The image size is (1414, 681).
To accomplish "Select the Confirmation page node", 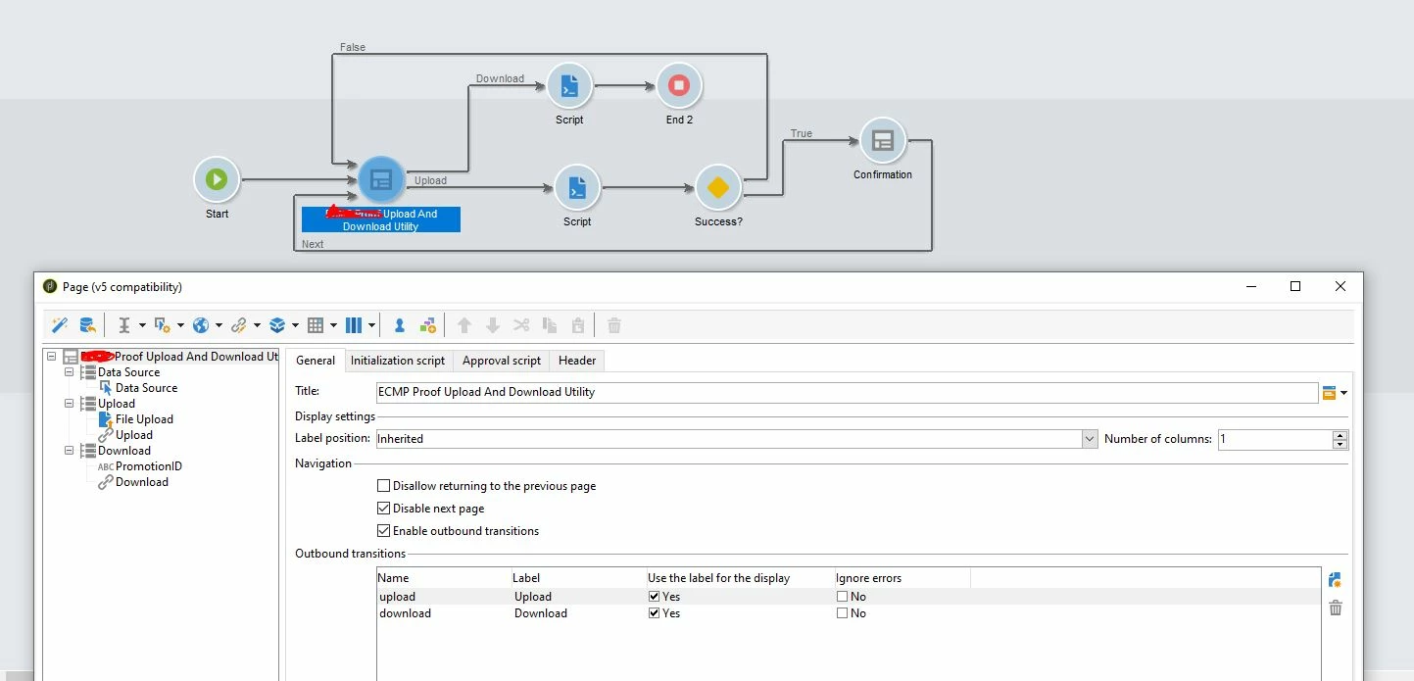I will [883, 141].
